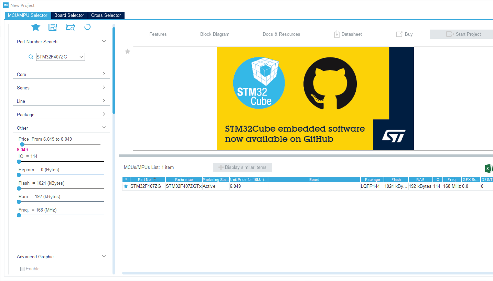Click the Freq. slider handle
This screenshot has height=281, width=493.
pyautogui.click(x=19, y=215)
